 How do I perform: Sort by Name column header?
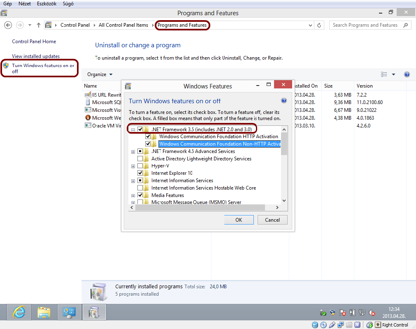coord(91,86)
